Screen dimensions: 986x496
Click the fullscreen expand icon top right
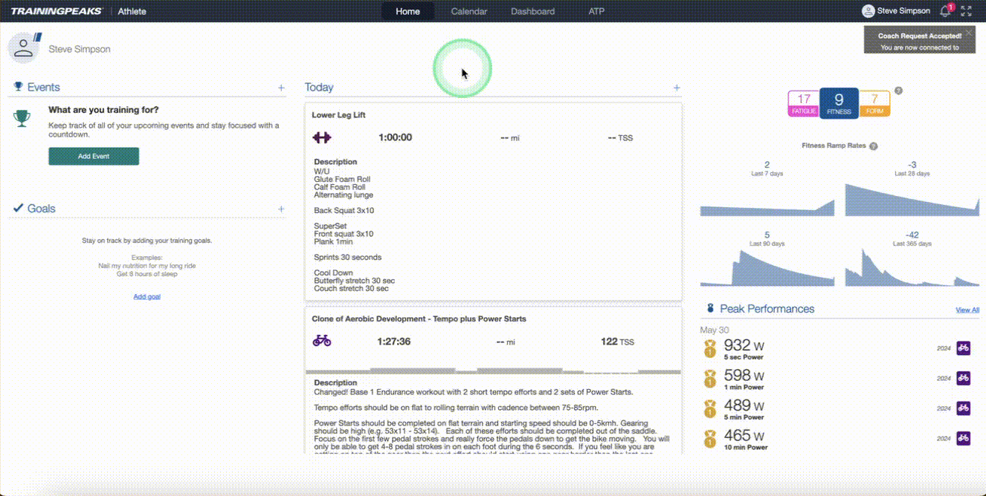pyautogui.click(x=966, y=10)
